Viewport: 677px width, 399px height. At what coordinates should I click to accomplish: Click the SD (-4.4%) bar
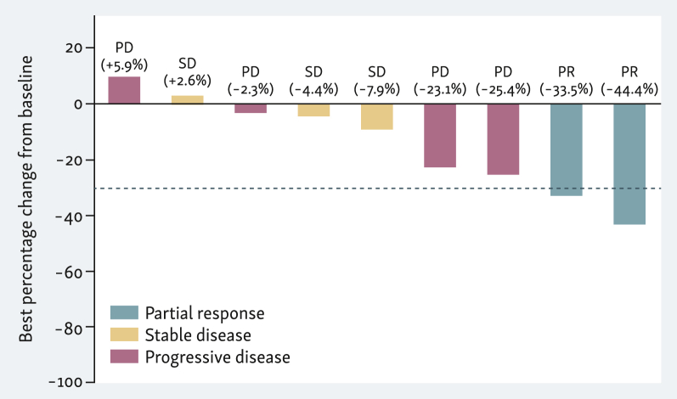313,110
